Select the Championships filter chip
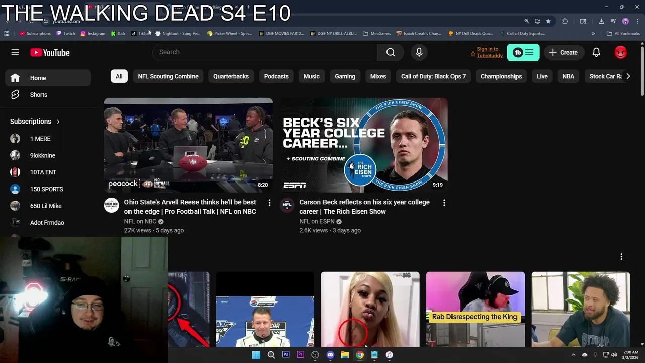 point(501,76)
